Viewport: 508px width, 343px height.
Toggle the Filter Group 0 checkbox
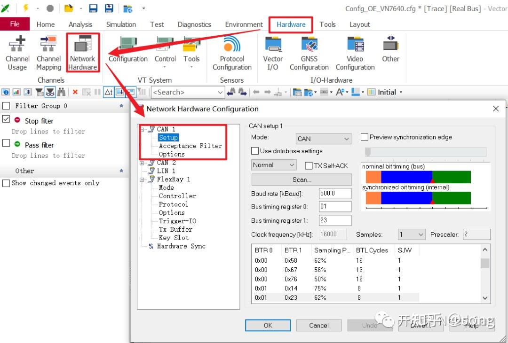click(6, 106)
